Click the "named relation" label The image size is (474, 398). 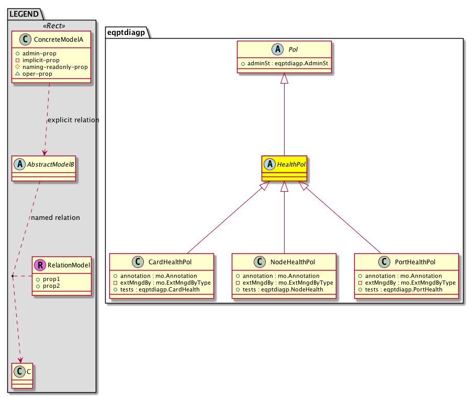click(x=55, y=217)
